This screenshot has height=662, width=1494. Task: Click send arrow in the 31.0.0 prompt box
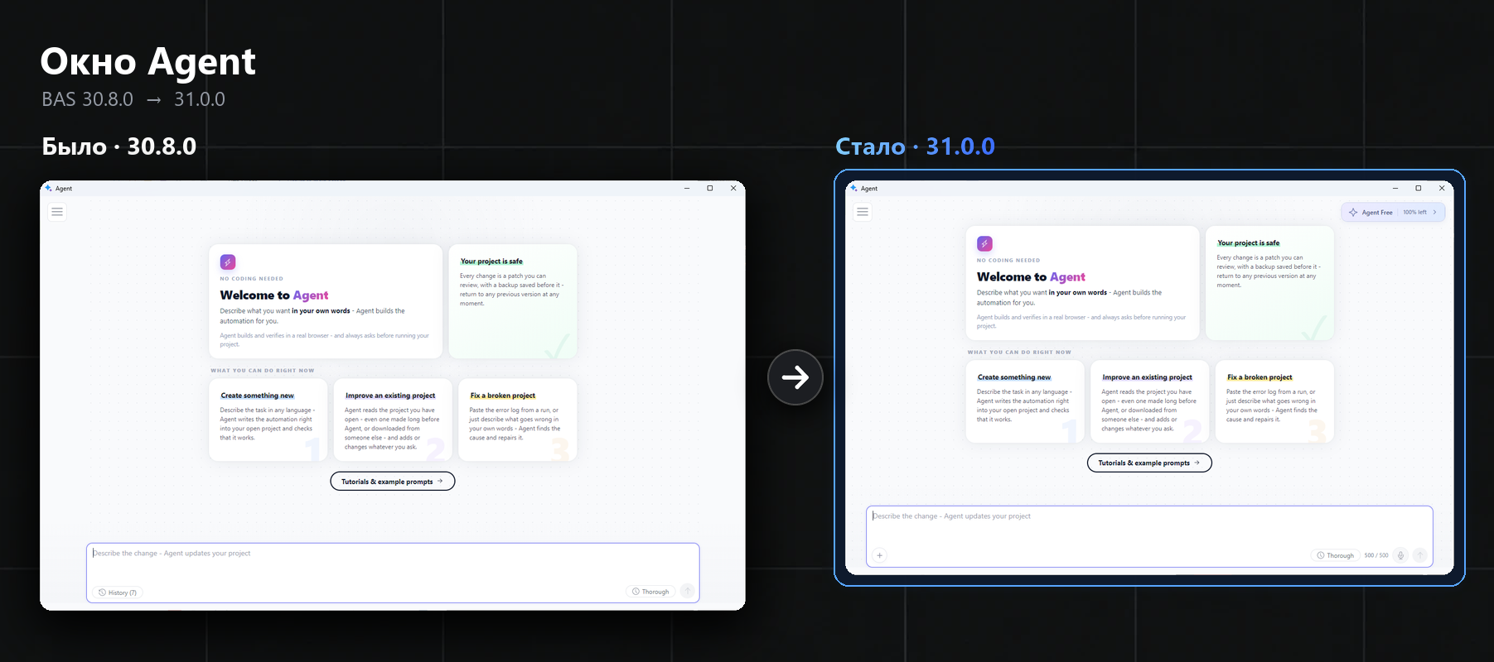click(x=1419, y=555)
